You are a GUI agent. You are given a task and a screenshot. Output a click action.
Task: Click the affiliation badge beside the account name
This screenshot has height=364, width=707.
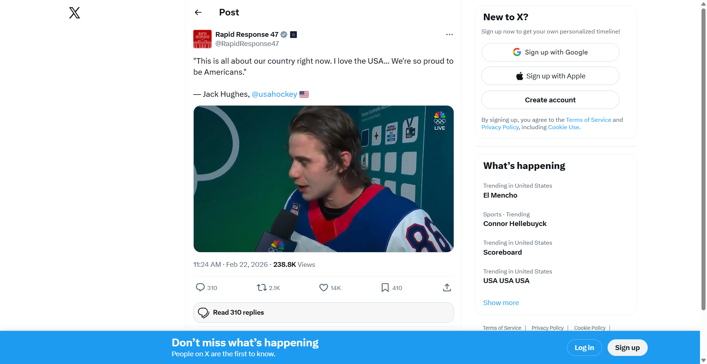tap(293, 35)
